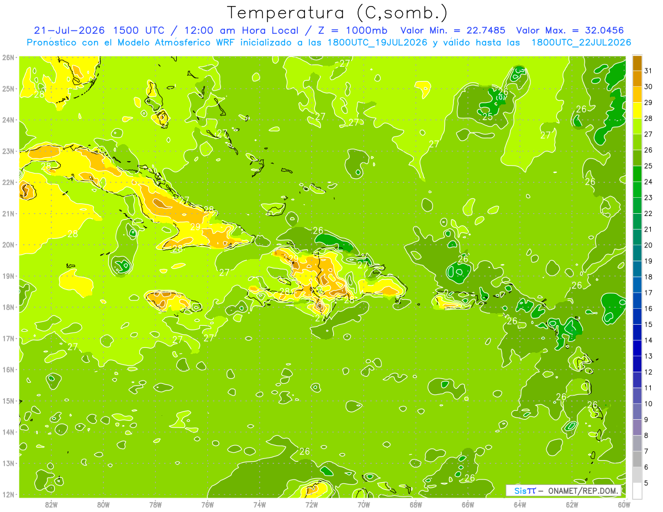Pick the yellow colorbar swatch between 28 and 29

tap(637, 110)
